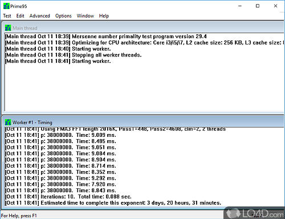The height and width of the screenshot is (219, 285).
Task: Open the Test menu
Action: coord(7,16)
